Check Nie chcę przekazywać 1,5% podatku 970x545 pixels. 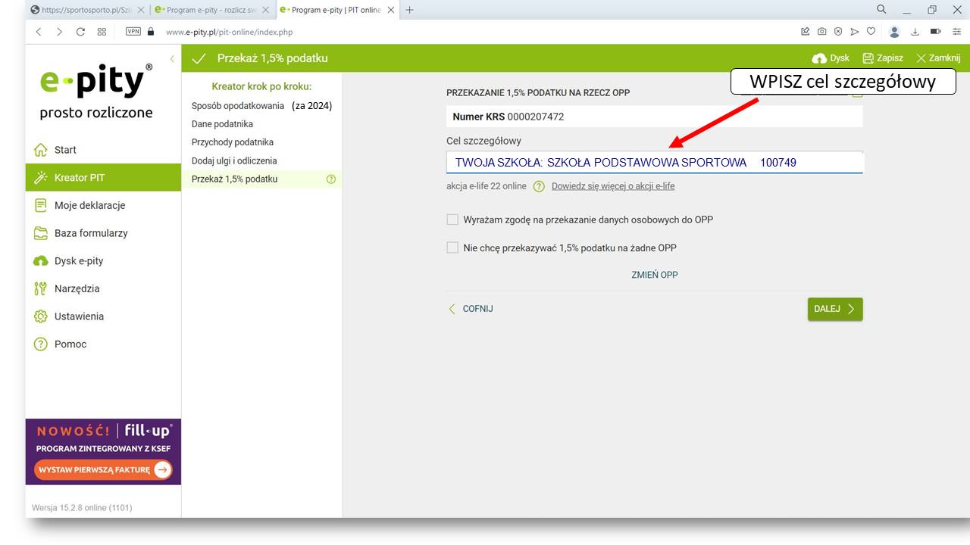pyautogui.click(x=452, y=248)
